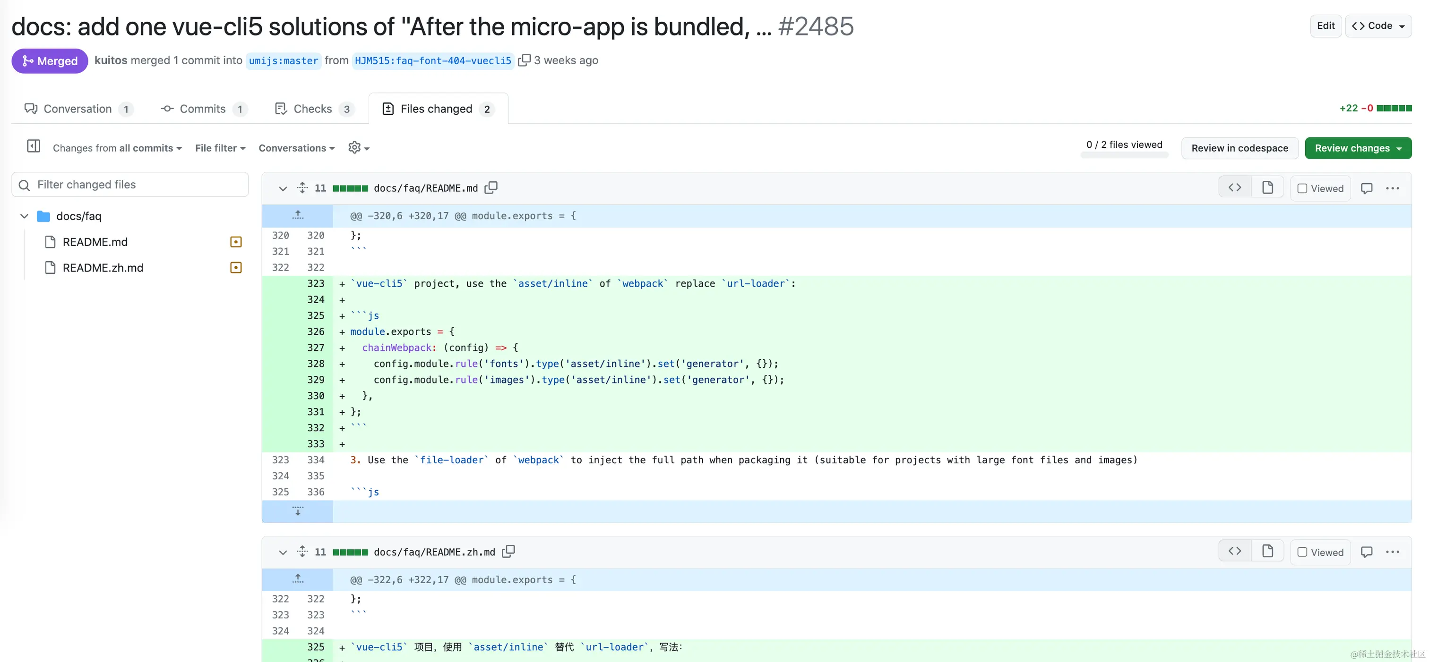Screen dimensions: 1429x662
Task: Open more options for README.zh.md
Action: coord(1393,552)
